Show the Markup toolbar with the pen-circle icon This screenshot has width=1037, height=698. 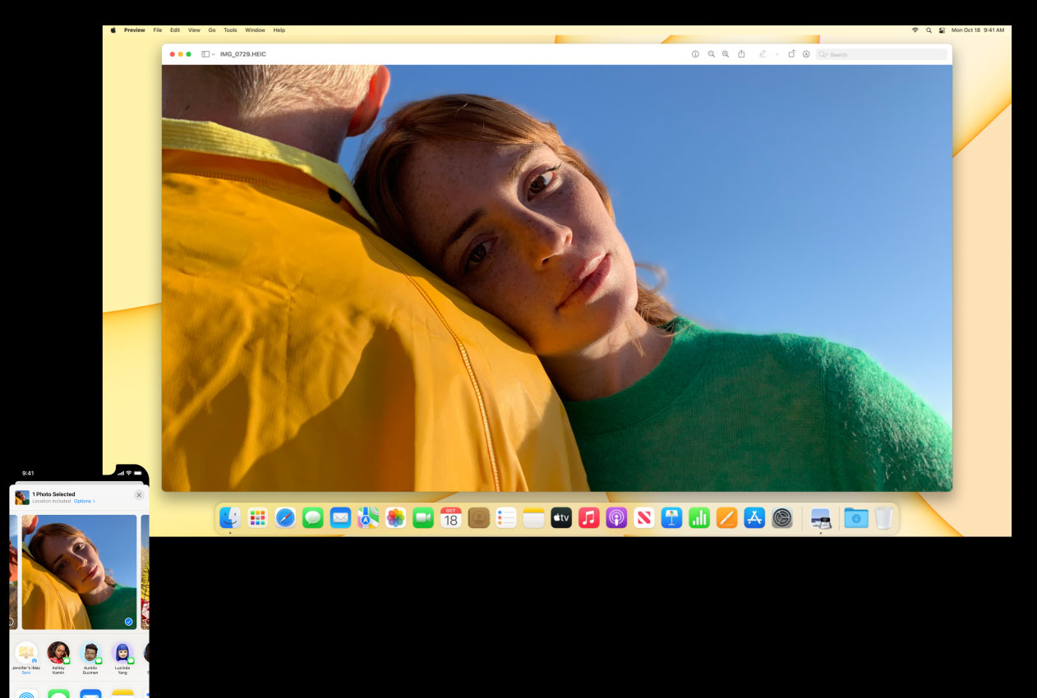(x=806, y=54)
